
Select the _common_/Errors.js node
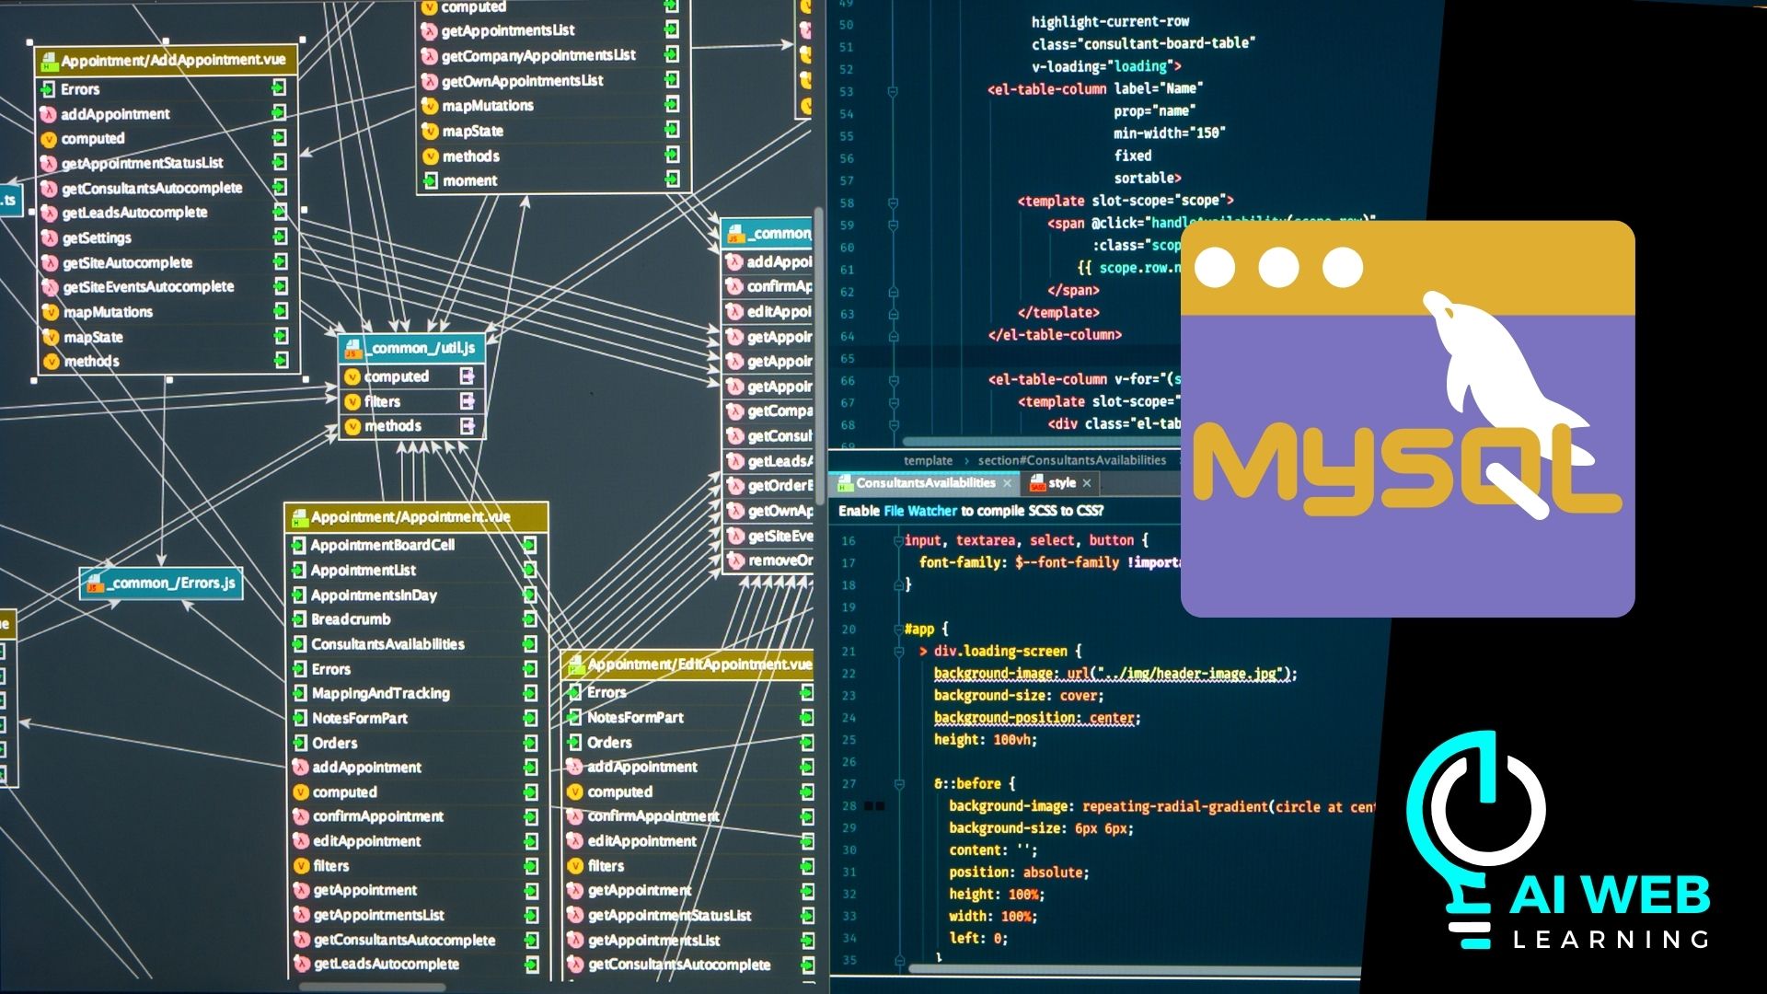click(x=161, y=584)
